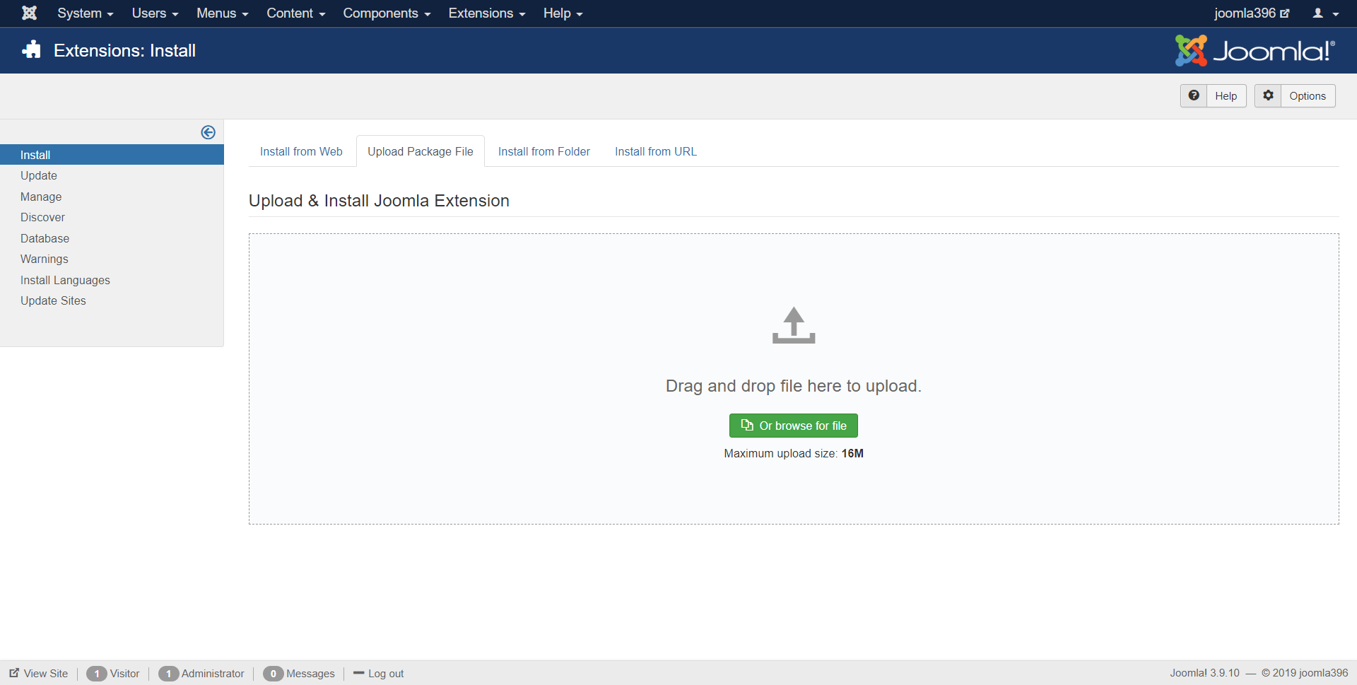
Task: Click the large Joomla! brand logo
Action: point(1255,51)
